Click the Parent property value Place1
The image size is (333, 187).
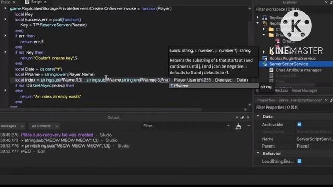tap(303, 146)
